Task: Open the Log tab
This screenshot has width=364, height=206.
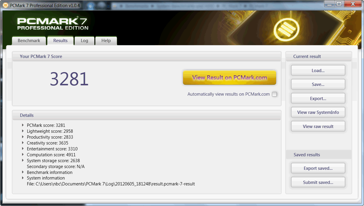Action: 84,41
